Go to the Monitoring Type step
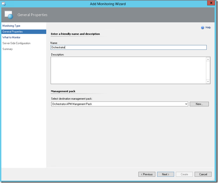The width and height of the screenshot is (218, 183). pos(11,26)
